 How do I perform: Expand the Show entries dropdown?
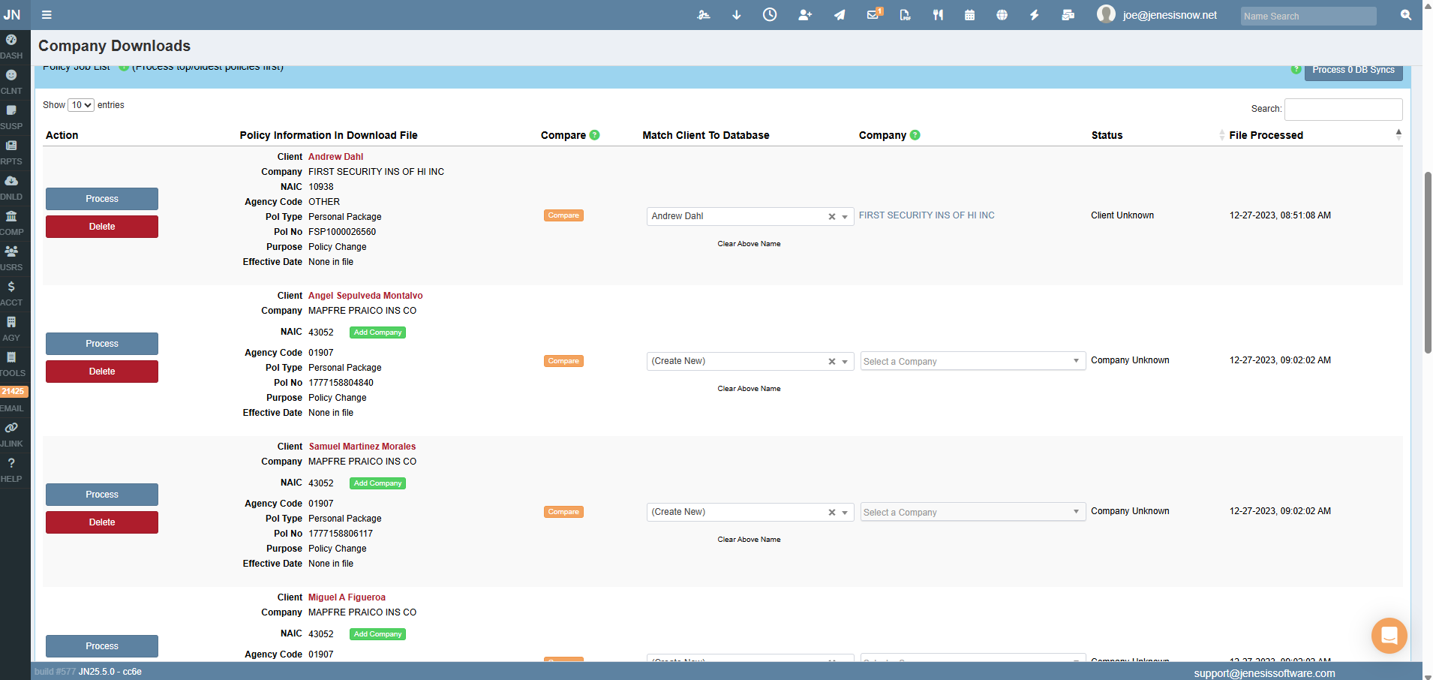[x=80, y=104]
